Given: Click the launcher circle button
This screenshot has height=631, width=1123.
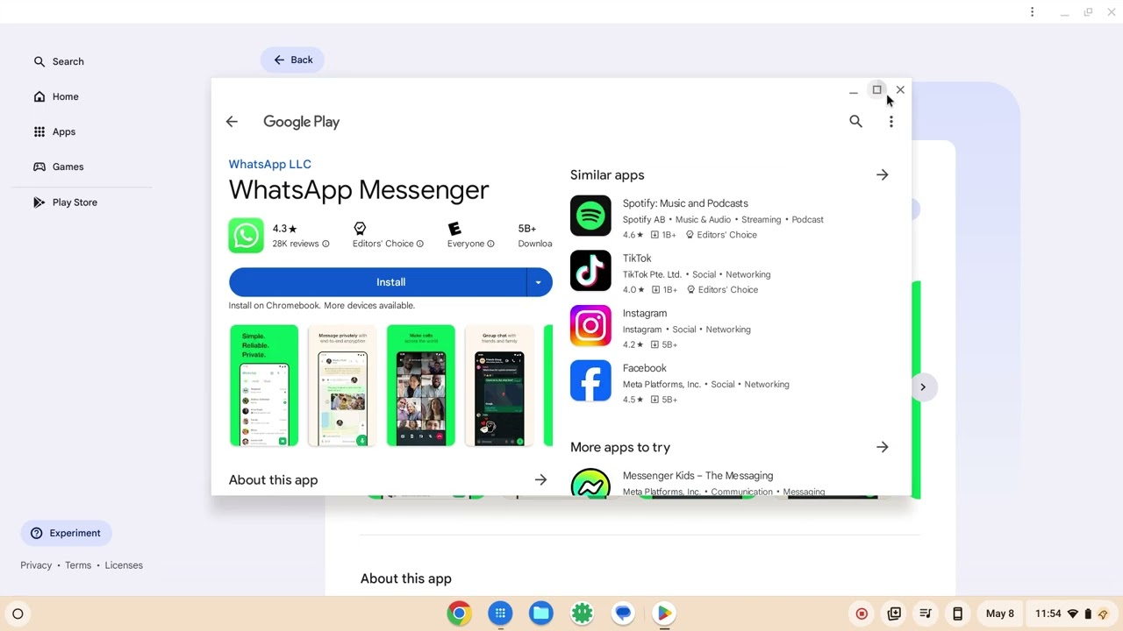Looking at the screenshot, I should 18,613.
